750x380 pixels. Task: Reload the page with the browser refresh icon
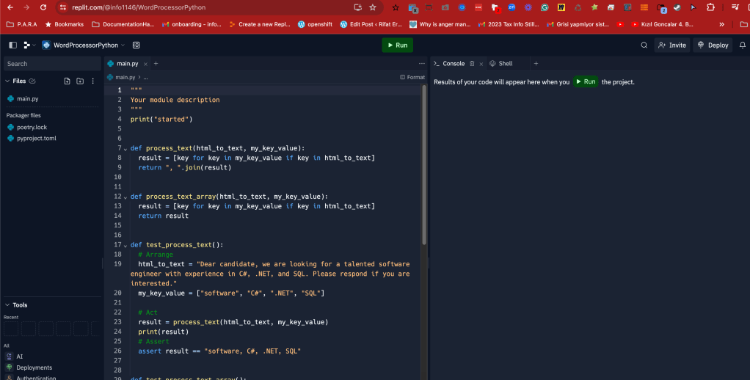click(43, 7)
